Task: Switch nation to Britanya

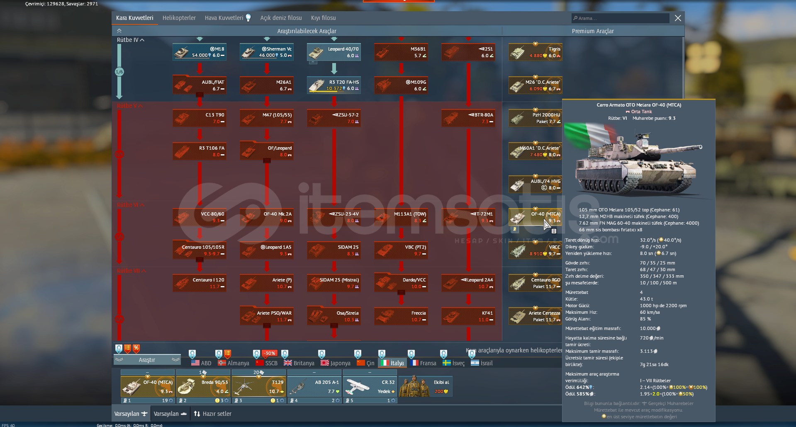Action: click(x=299, y=363)
